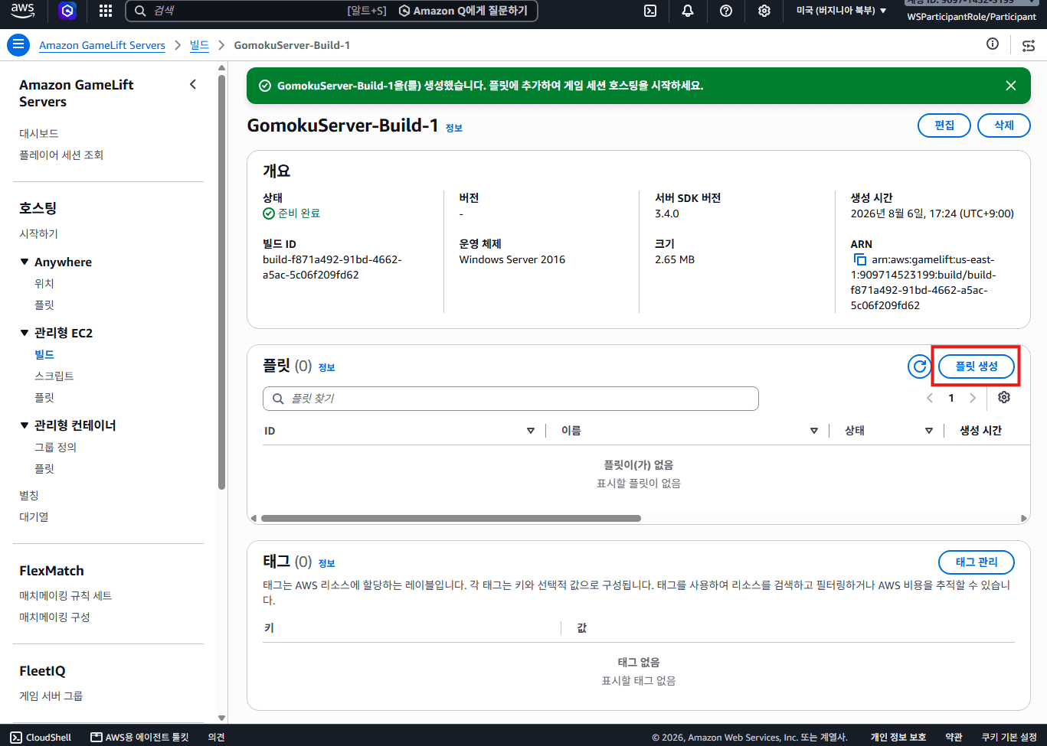This screenshot has height=746, width=1047.
Task: Collapse the Anywhere section
Action: pos(25,262)
